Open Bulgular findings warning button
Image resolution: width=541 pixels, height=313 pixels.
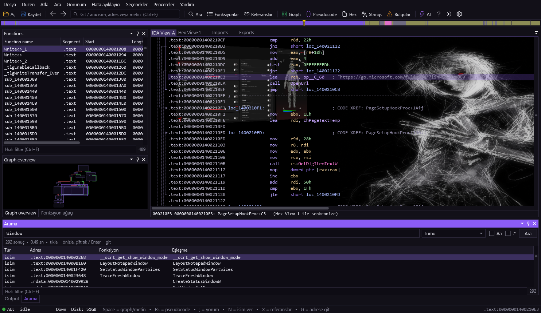(x=399, y=14)
